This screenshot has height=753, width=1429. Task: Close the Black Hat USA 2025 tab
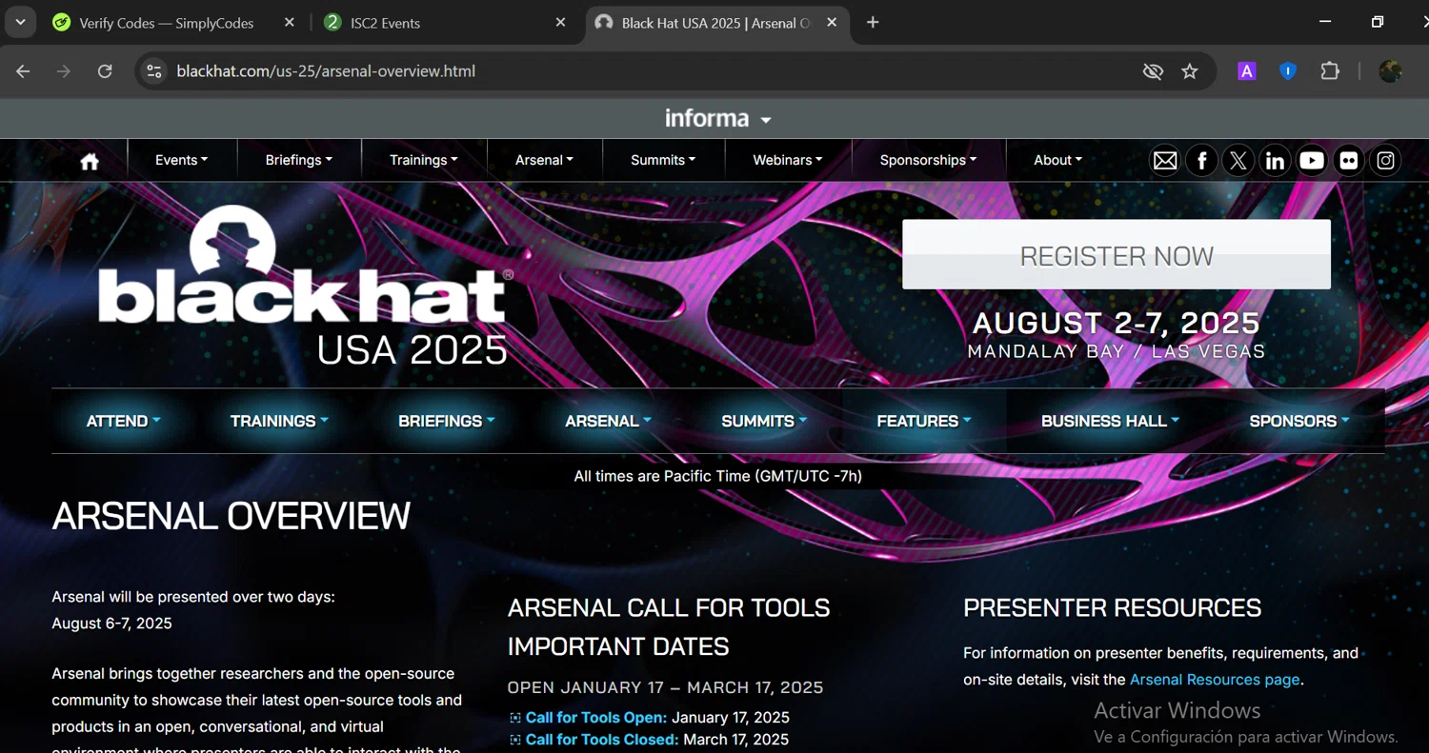click(832, 23)
